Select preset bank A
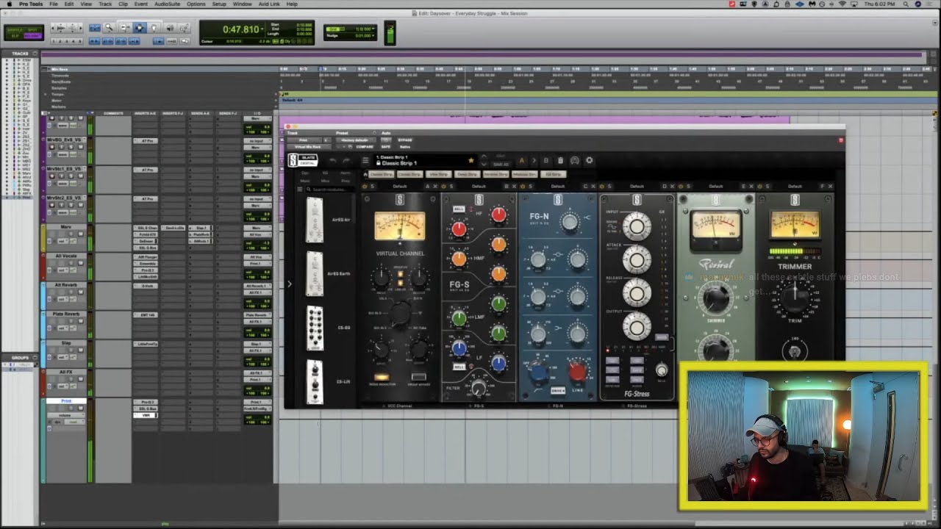This screenshot has width=941, height=529. [522, 160]
